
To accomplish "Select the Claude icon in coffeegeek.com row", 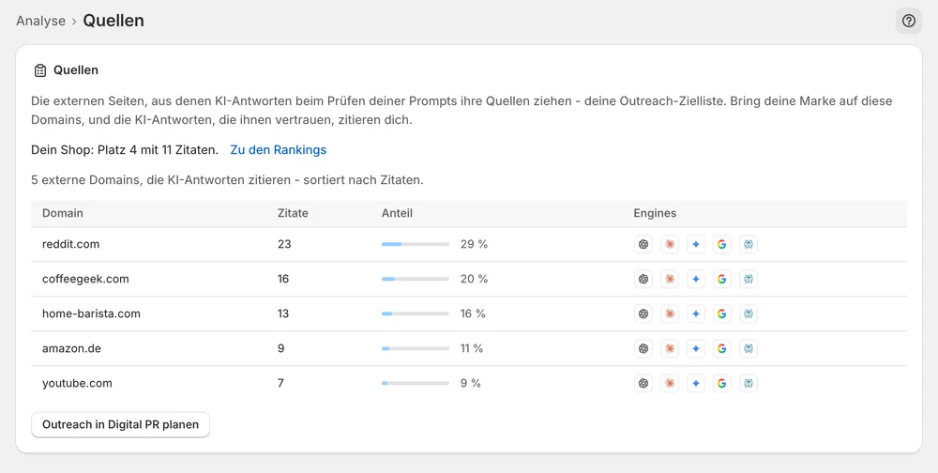I will click(670, 279).
